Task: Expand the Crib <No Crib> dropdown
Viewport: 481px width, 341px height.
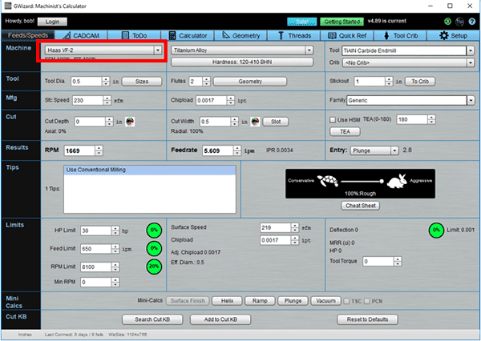Action: tap(471, 62)
